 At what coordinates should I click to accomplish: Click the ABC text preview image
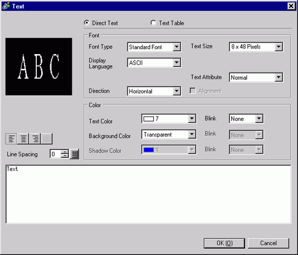[39, 66]
